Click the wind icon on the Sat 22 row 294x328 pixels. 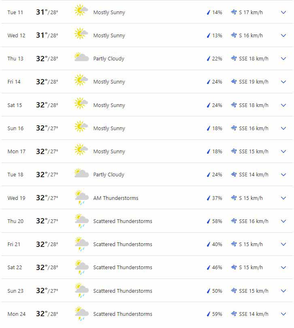pyautogui.click(x=234, y=267)
